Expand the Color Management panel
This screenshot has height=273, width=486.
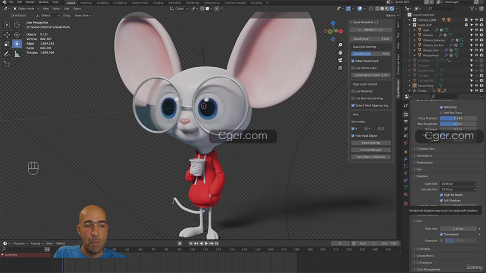[414, 269]
